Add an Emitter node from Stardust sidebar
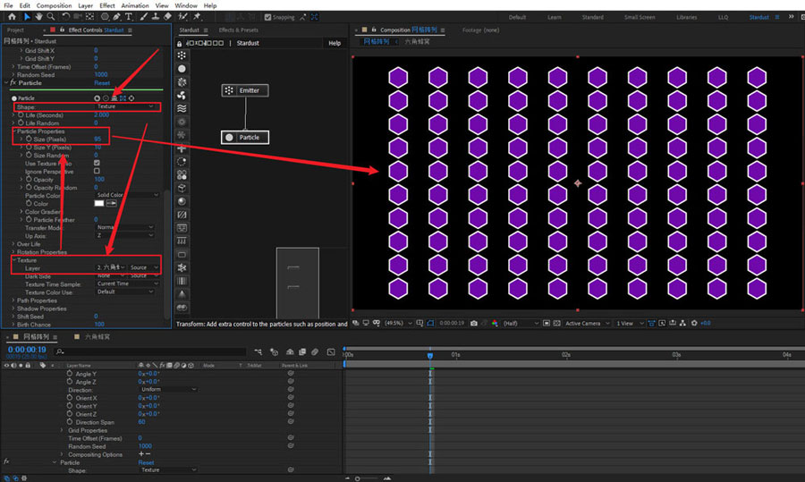Image resolution: width=805 pixels, height=482 pixels. (182, 55)
